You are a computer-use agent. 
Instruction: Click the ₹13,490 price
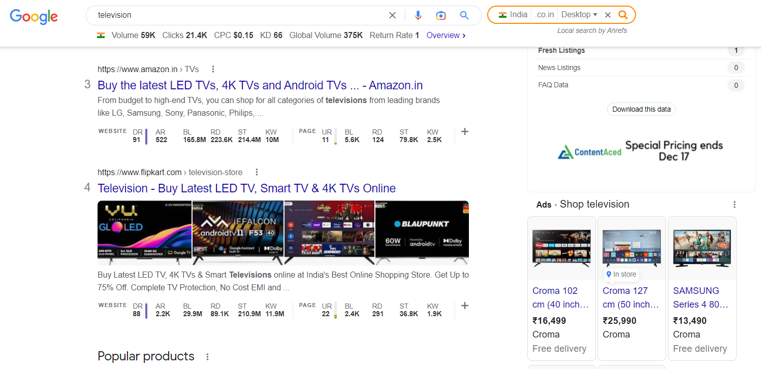[690, 321]
